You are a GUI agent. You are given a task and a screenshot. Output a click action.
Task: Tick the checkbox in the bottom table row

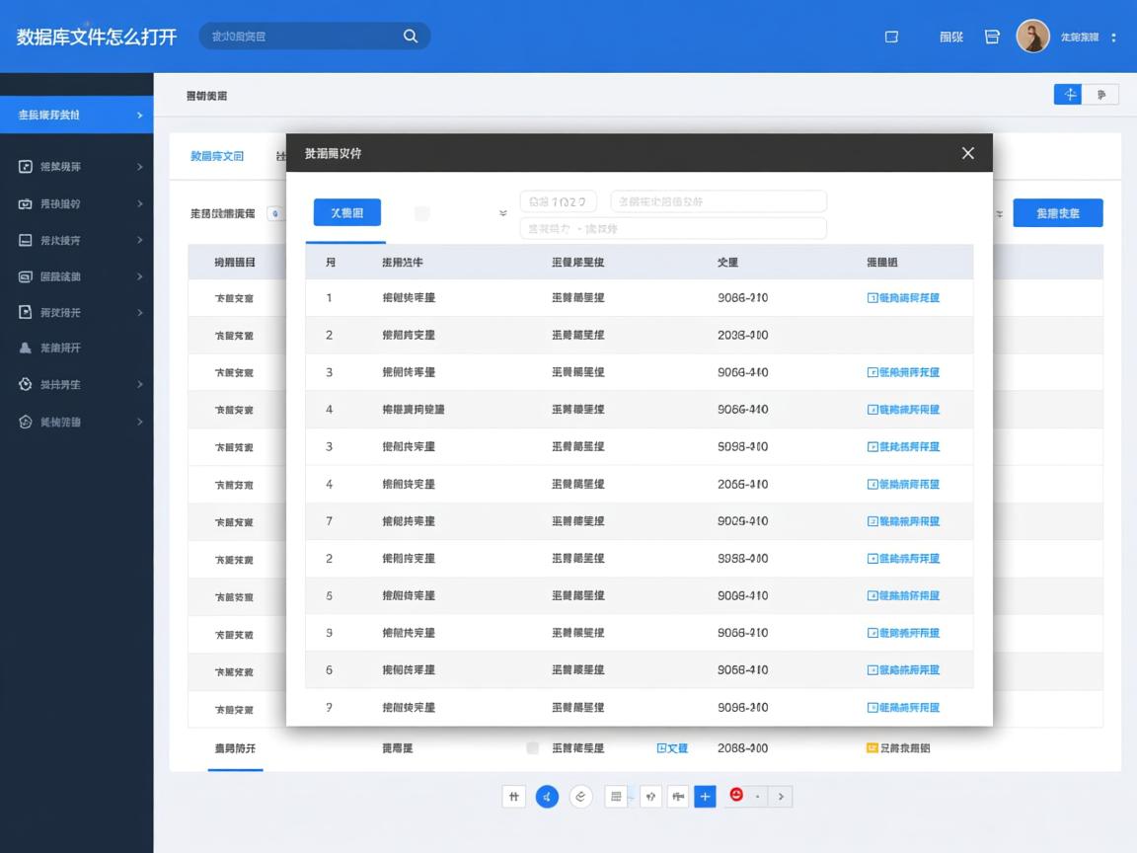pos(533,748)
